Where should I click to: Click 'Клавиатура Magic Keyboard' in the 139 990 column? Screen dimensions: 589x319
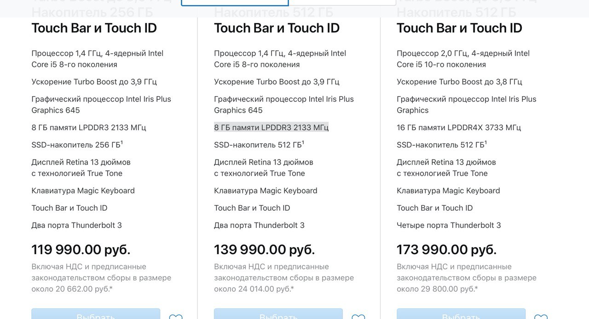(x=266, y=191)
